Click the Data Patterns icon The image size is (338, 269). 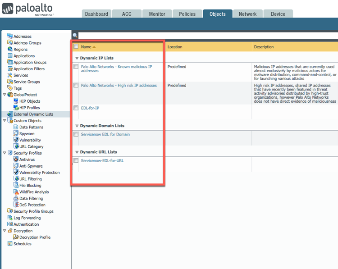coord(16,127)
